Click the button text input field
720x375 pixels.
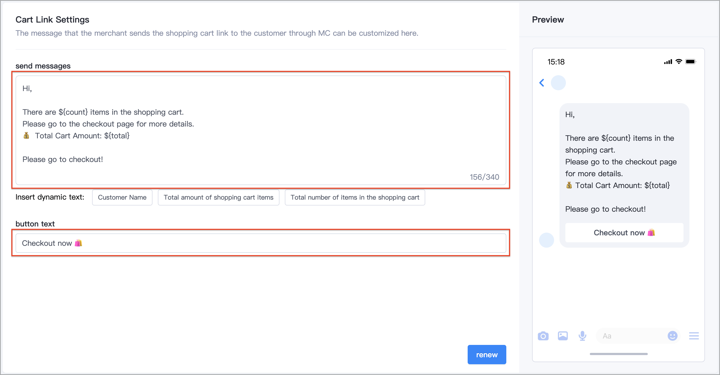[x=261, y=243]
